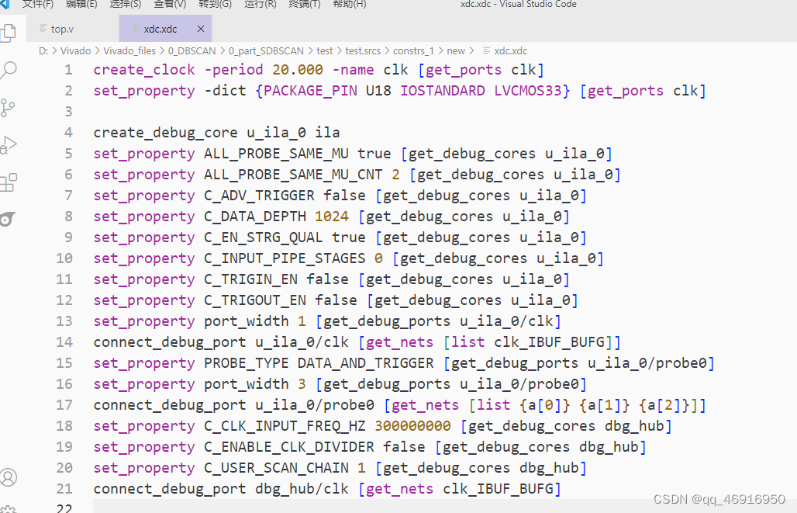
Task: Expand the new breadcrumb item
Action: pyautogui.click(x=456, y=50)
